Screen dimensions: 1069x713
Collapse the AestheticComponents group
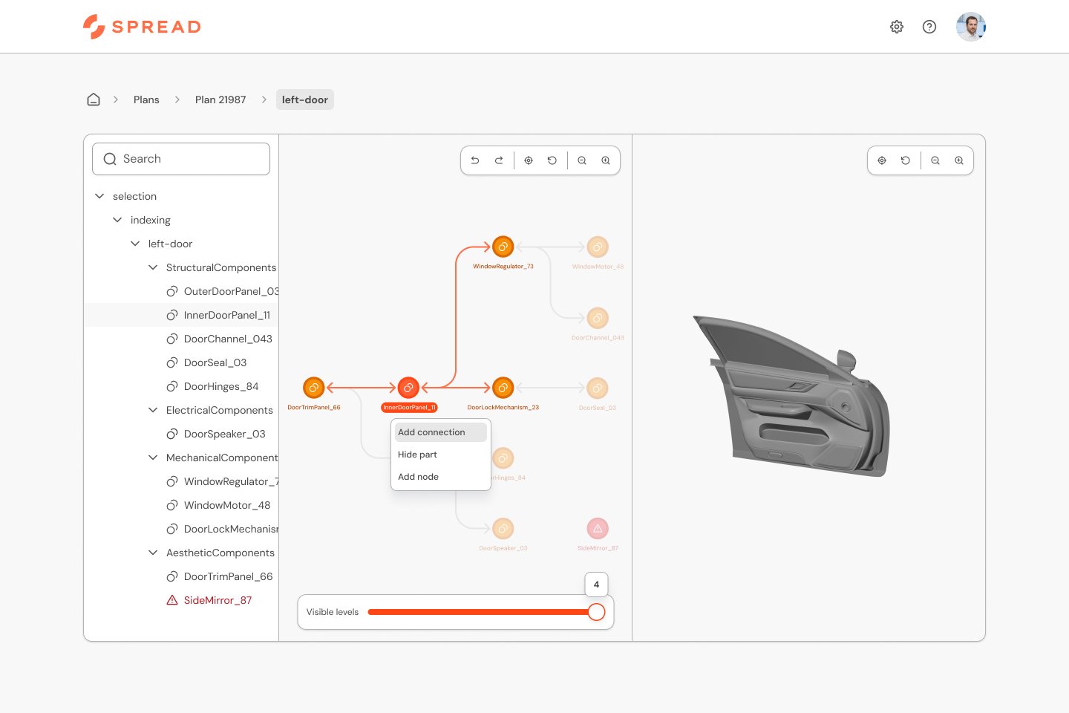point(153,553)
